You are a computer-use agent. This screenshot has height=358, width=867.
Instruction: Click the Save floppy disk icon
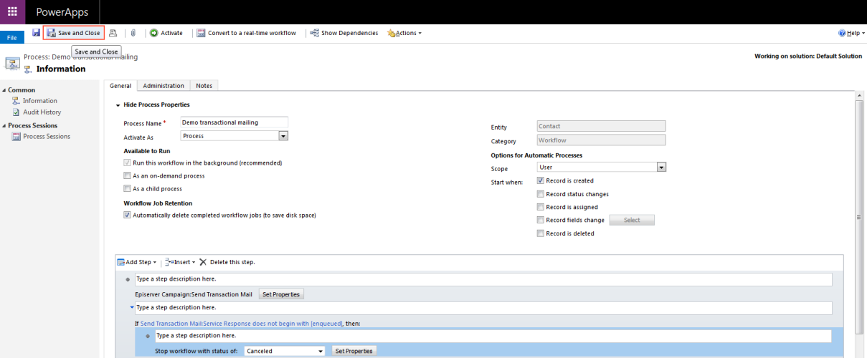click(x=36, y=33)
